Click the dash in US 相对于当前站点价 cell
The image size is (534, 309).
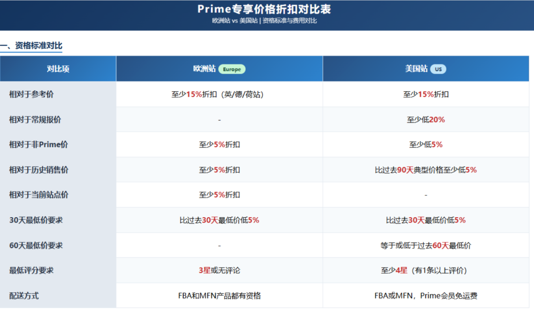pyautogui.click(x=426, y=195)
